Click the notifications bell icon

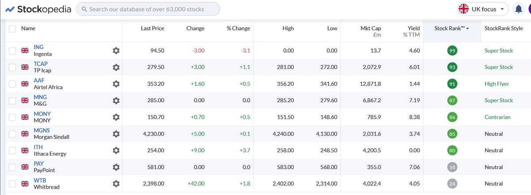click(519, 9)
